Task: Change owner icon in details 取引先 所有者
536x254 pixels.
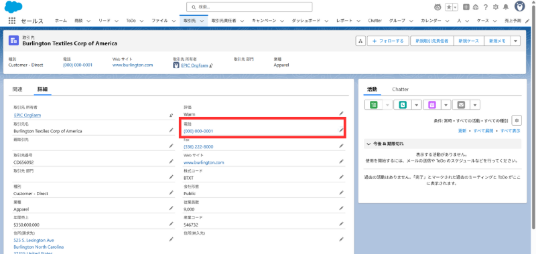Action: coord(172,115)
